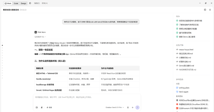
Task: Click the microphone voice input icon
Action: (128, 107)
